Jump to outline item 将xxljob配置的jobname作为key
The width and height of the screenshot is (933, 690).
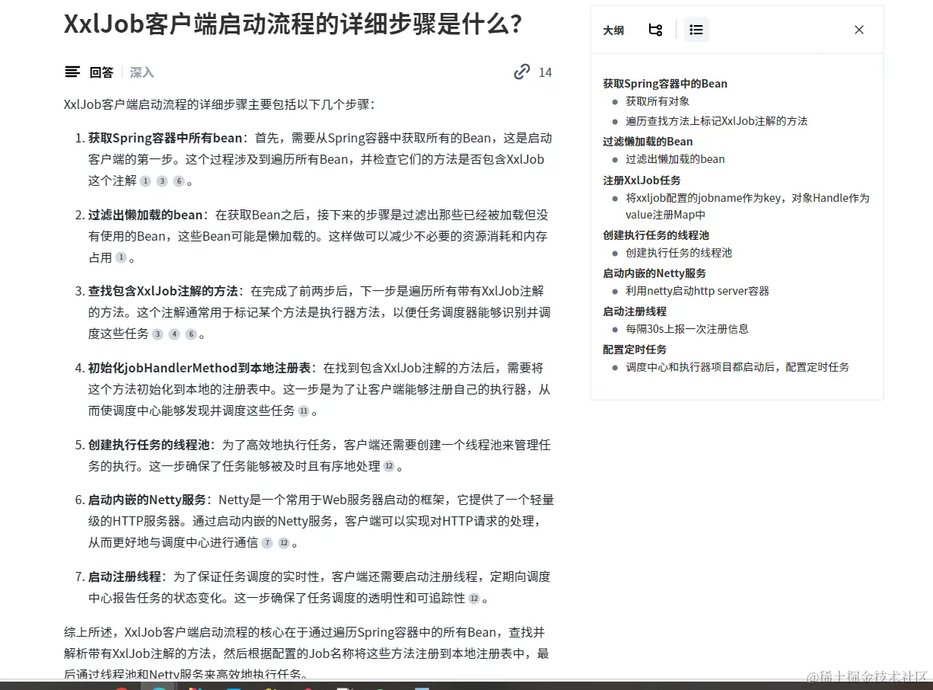(747, 206)
